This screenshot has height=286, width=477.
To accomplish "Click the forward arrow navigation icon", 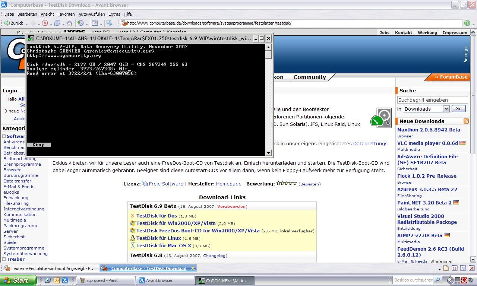I will (33, 23).
